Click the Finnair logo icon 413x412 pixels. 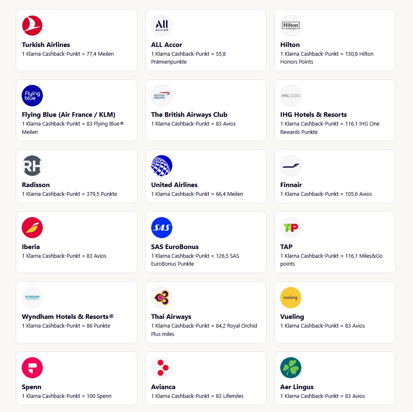pos(291,165)
